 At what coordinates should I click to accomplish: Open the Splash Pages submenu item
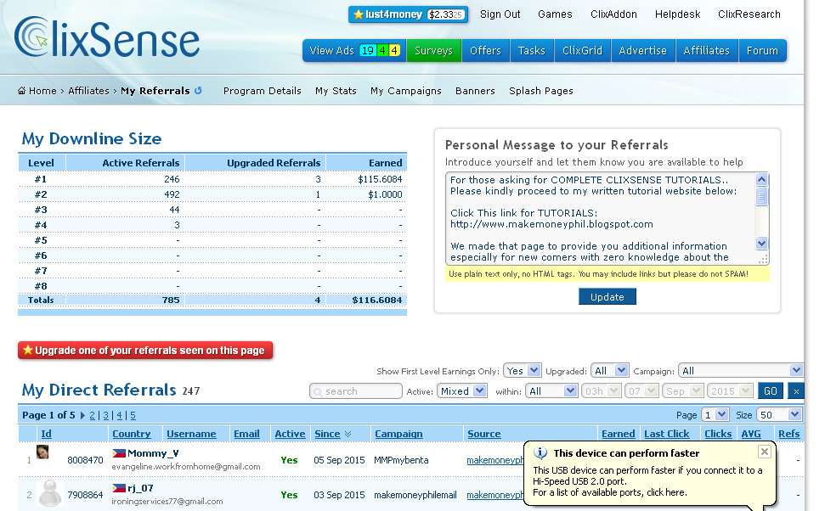coord(541,91)
